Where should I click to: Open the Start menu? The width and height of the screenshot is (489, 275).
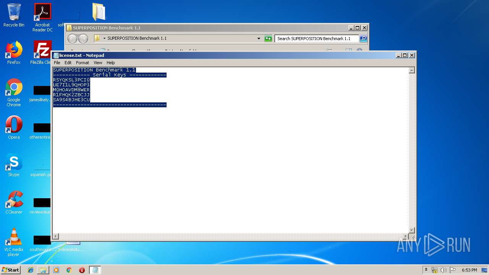coord(10,270)
